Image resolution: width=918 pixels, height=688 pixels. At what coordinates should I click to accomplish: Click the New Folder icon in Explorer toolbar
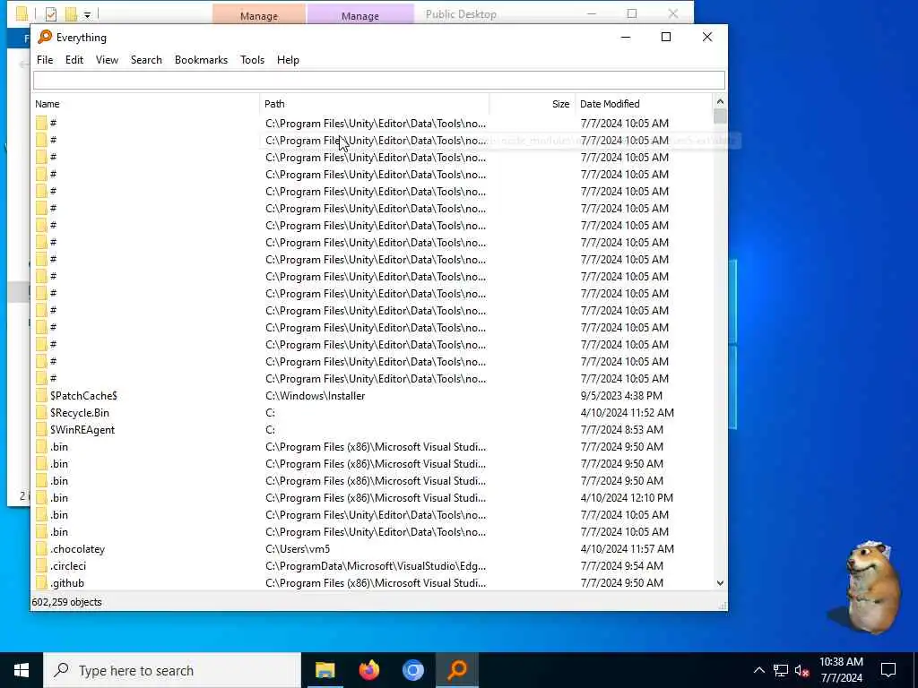(71, 14)
